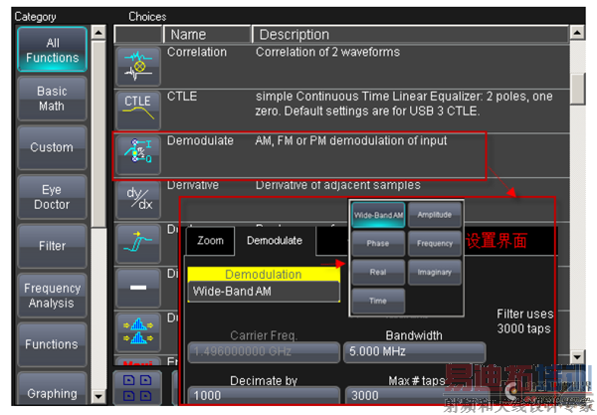Show the Filter category
597x415 pixels.
click(52, 246)
